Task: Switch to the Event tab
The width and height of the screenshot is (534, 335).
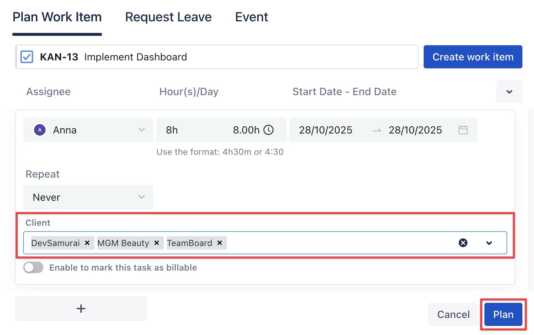Action: click(251, 17)
